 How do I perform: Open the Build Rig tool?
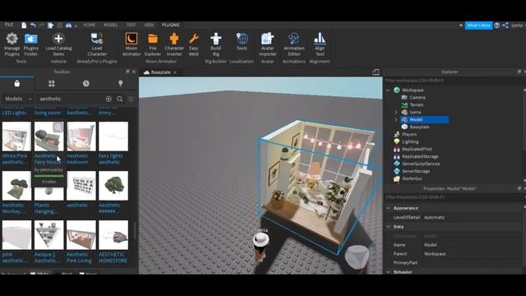(215, 44)
